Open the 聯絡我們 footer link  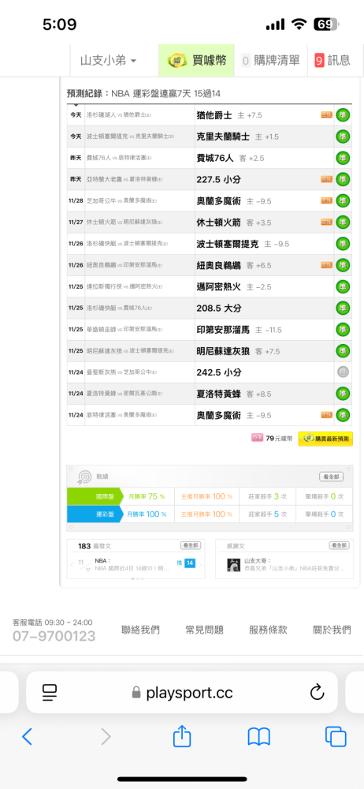[141, 630]
